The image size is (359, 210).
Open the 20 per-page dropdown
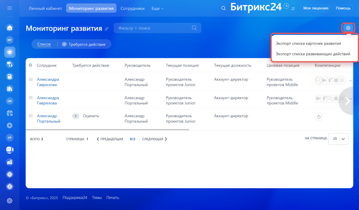coord(338,139)
